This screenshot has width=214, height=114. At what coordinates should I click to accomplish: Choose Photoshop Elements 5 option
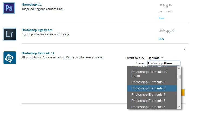coord(148,107)
